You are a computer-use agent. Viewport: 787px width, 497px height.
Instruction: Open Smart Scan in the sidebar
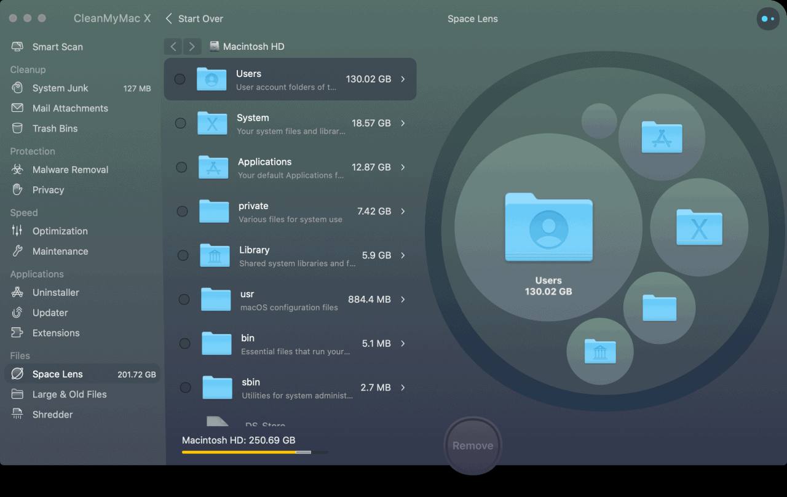[x=82, y=47]
